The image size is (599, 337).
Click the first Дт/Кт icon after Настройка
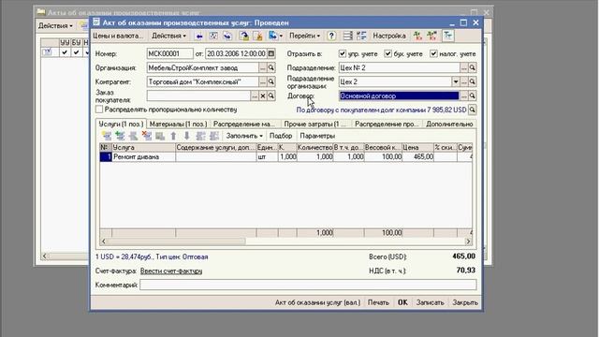(x=418, y=36)
